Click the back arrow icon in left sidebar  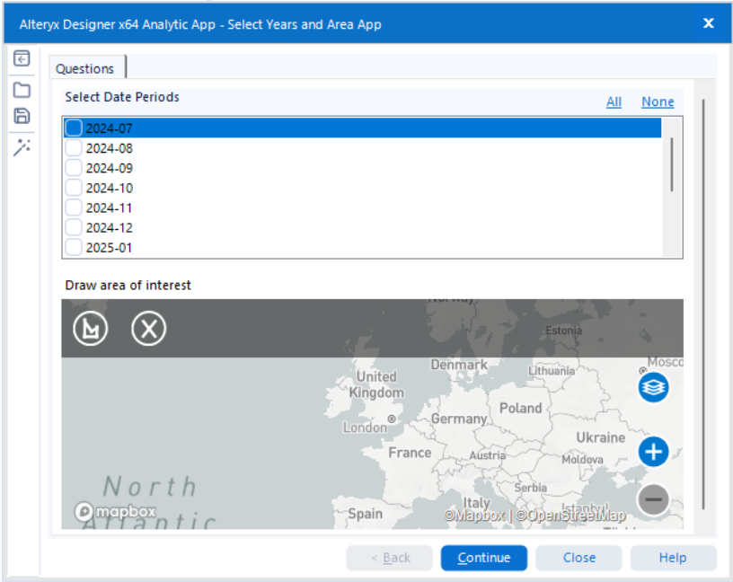22,59
